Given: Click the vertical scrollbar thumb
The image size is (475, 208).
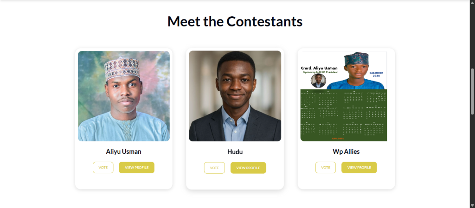Looking at the screenshot, I should [x=472, y=91].
